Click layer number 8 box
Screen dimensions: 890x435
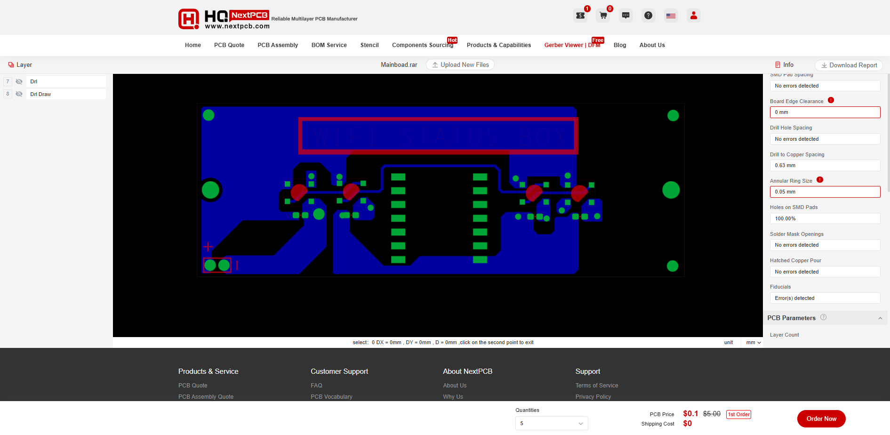(8, 94)
